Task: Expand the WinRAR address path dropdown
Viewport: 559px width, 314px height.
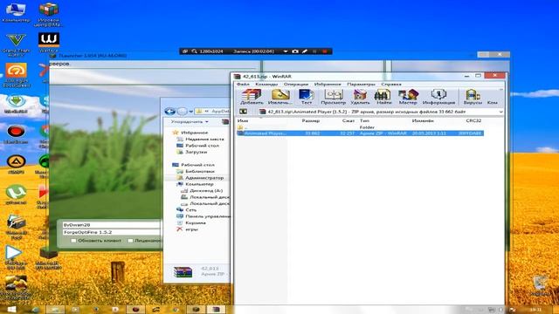Action: coord(500,112)
